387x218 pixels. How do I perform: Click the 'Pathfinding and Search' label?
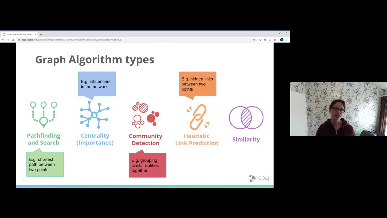(44, 139)
